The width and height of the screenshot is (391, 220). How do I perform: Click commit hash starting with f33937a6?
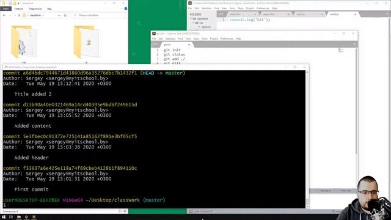coord(80,169)
